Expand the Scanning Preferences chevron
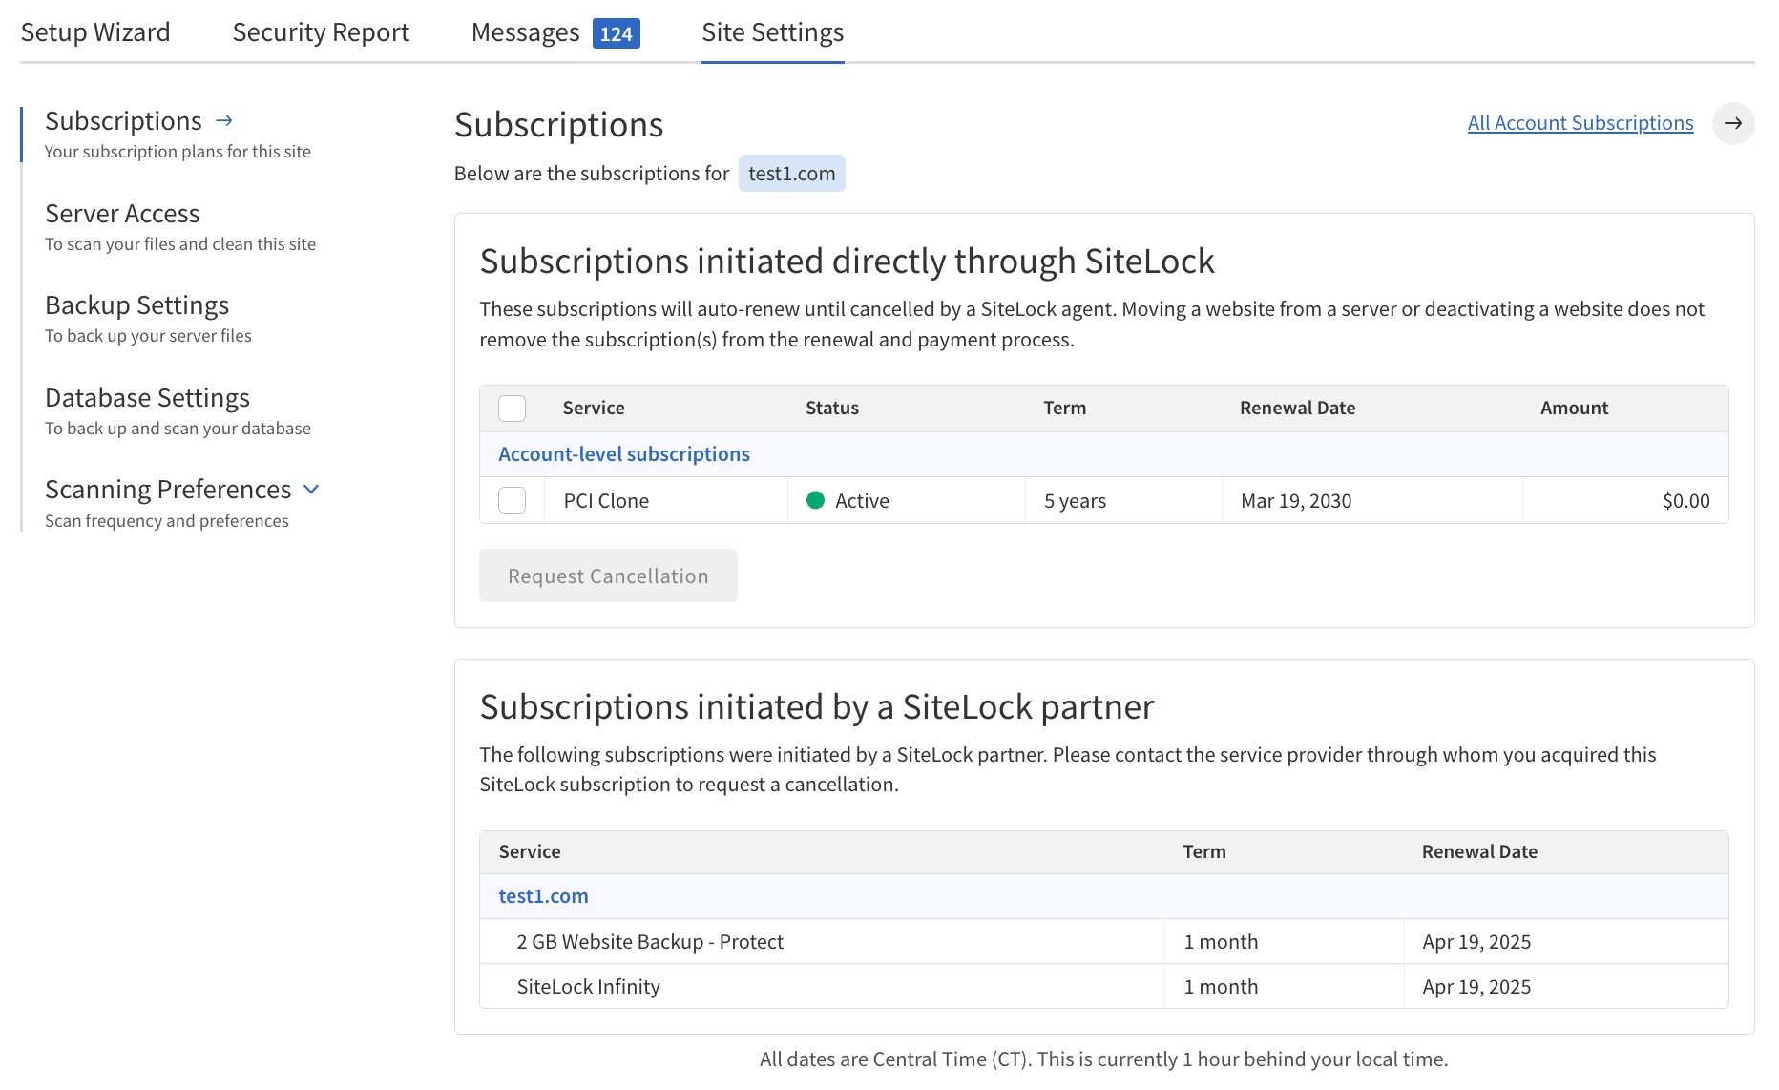This screenshot has height=1090, width=1779. pos(311,489)
